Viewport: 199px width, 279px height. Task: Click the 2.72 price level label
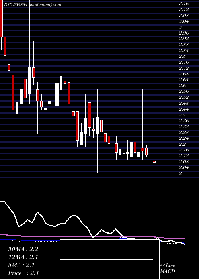pyautogui.click(x=183, y=68)
